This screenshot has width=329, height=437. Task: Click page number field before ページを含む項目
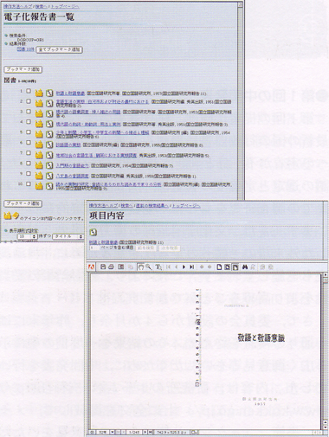coord(94,248)
